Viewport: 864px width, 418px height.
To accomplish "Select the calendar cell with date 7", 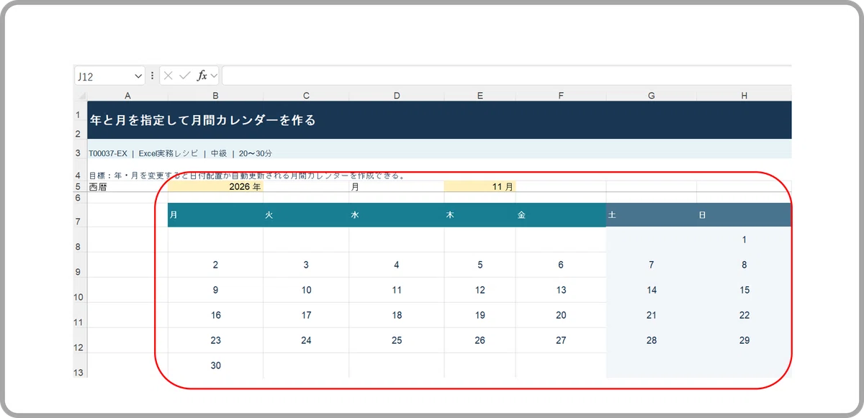I will [x=652, y=265].
